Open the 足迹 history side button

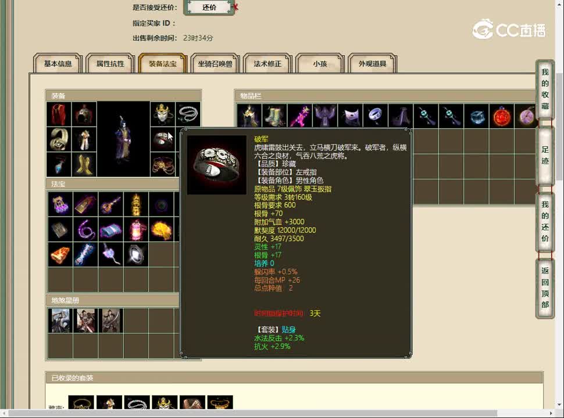pyautogui.click(x=545, y=155)
